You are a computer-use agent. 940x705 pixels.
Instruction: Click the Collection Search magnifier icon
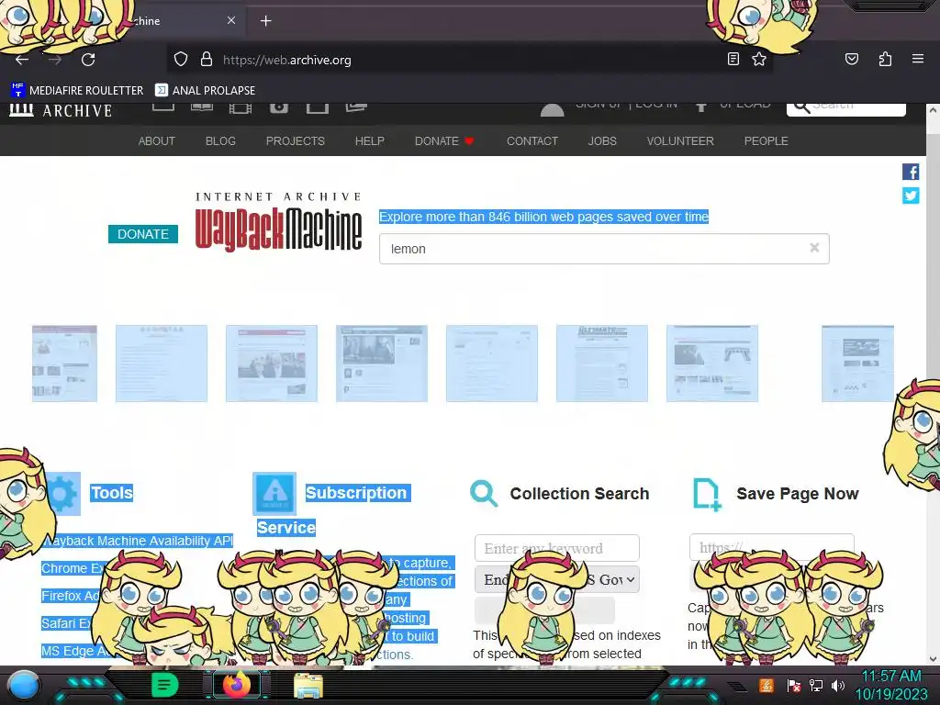(484, 493)
